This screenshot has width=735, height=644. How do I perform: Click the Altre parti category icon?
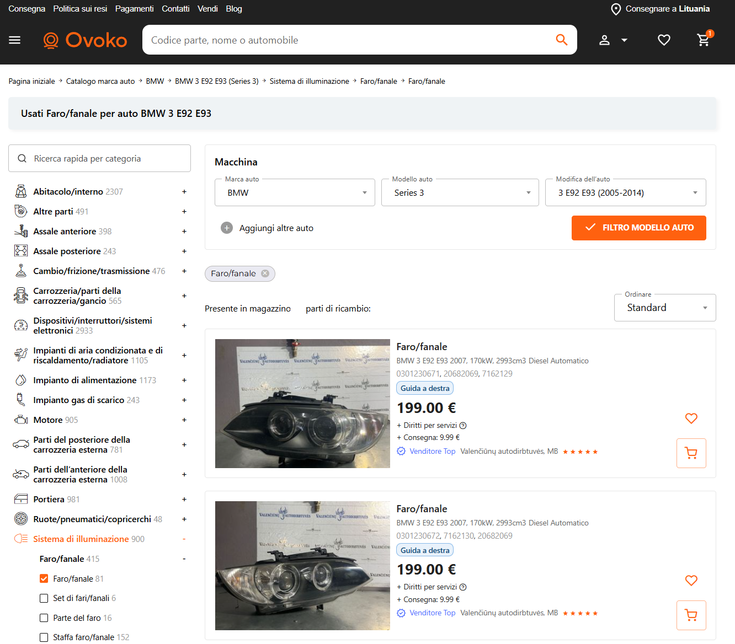click(21, 212)
